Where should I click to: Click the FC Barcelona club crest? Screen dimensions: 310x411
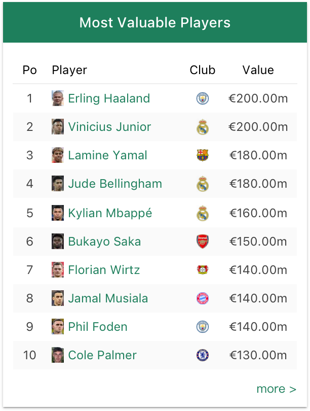(203, 155)
